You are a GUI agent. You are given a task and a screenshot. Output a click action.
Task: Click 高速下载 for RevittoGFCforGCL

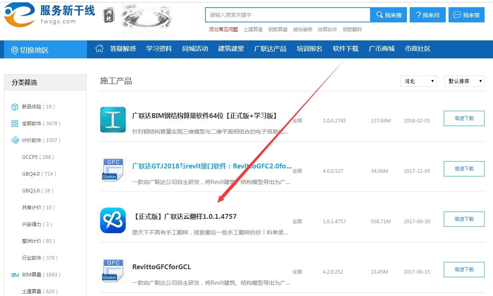[464, 270]
